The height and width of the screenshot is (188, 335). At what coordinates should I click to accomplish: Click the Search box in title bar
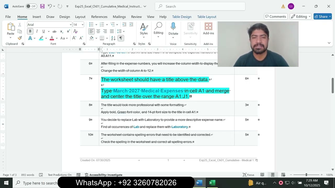[200, 6]
